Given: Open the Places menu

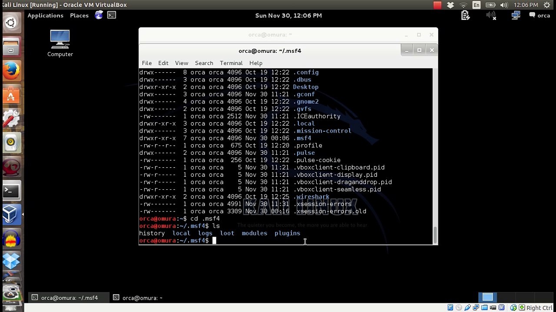Looking at the screenshot, I should pyautogui.click(x=79, y=16).
